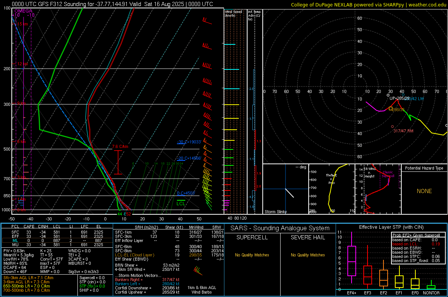
Task: Click the SARS - Sounding Analogue System heading
Action: 280,228
